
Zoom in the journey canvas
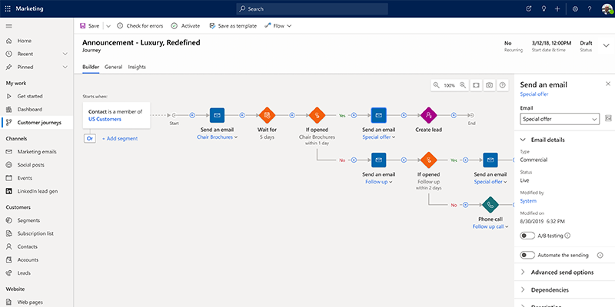point(463,85)
